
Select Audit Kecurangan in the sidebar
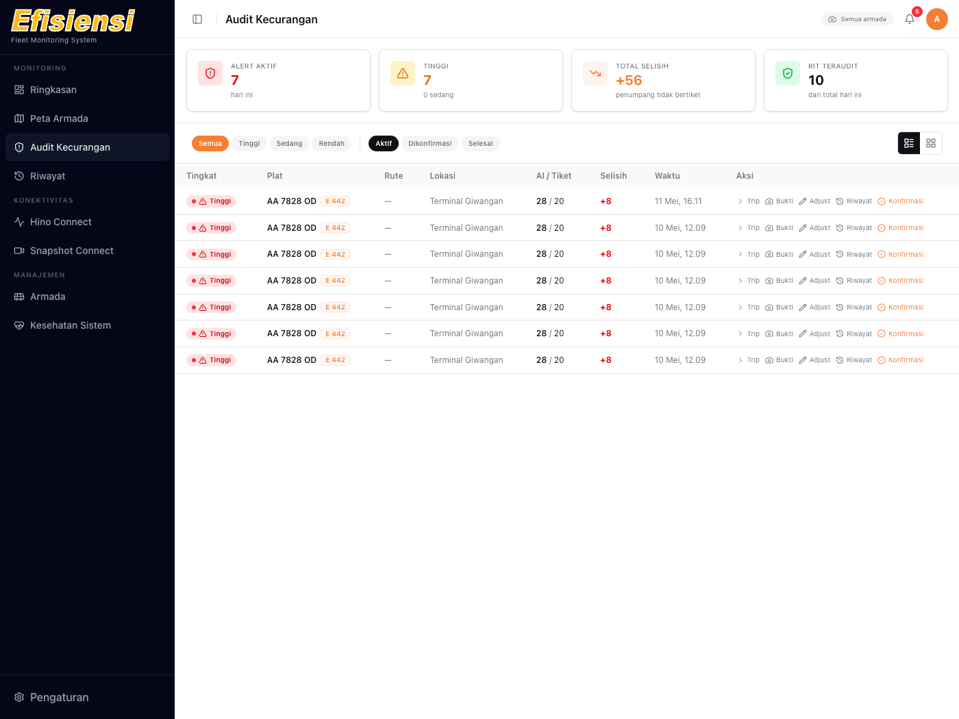[87, 147]
